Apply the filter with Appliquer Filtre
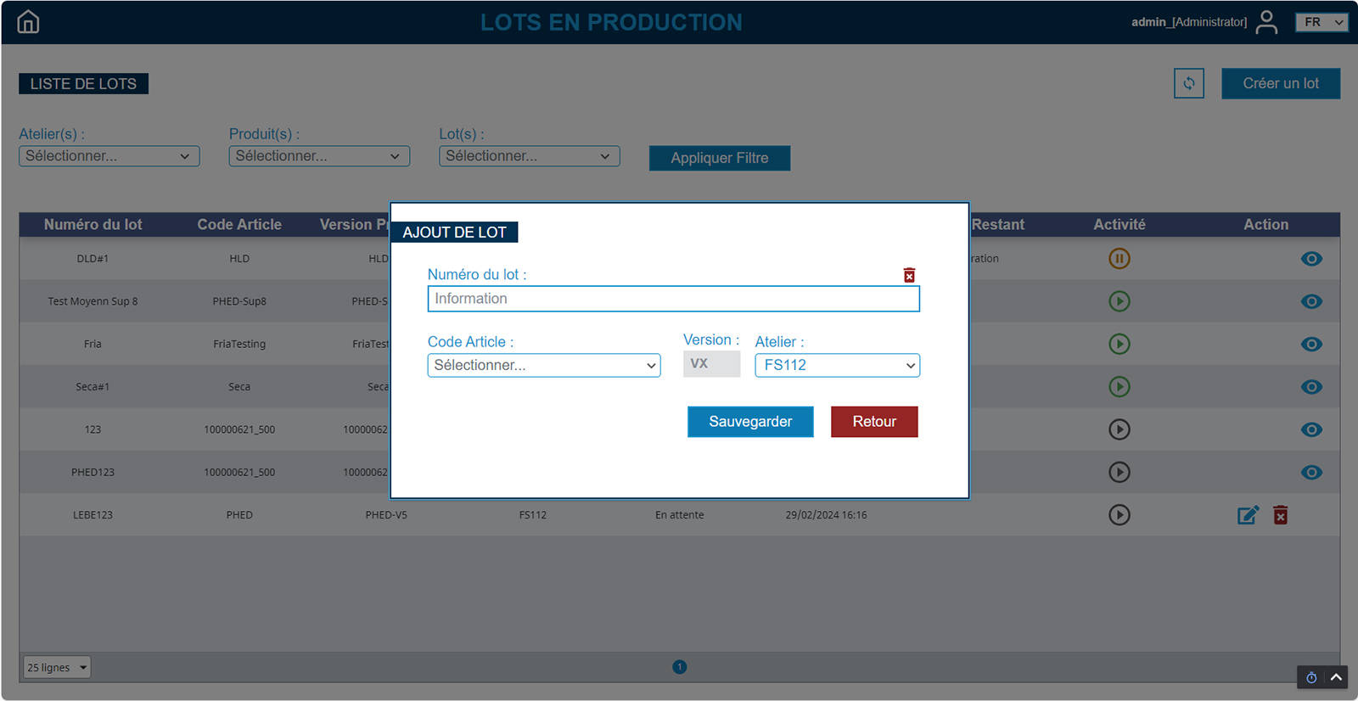The image size is (1358, 701). click(x=720, y=158)
